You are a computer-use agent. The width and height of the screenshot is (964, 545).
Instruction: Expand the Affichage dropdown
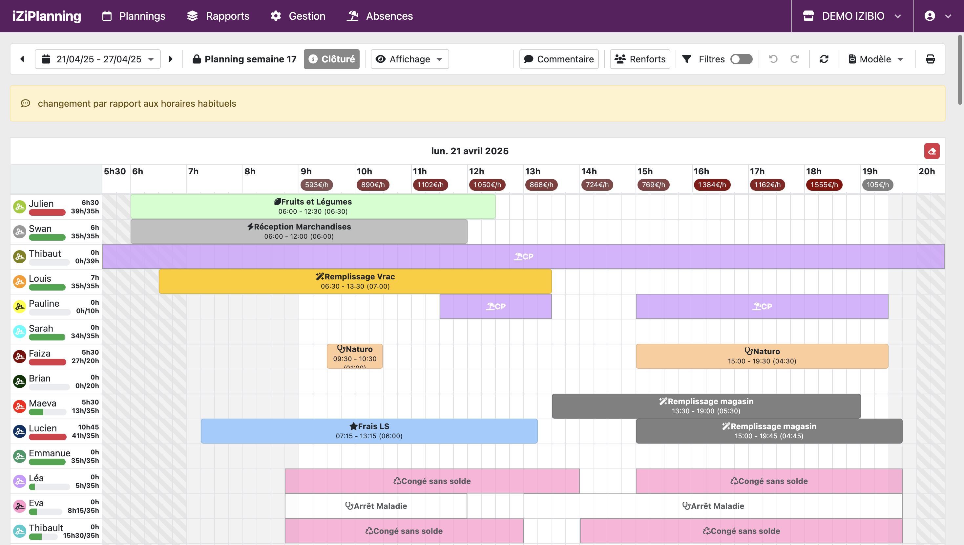coord(409,59)
